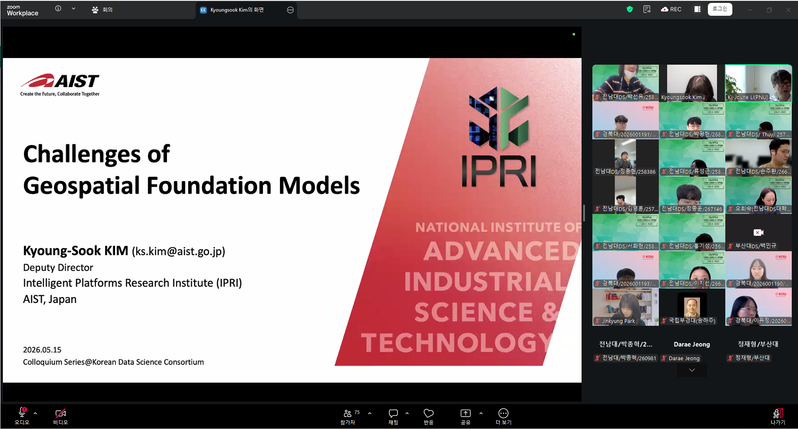Click the email ks.kim@aist.go.jp on slide
This screenshot has height=429, width=798.
pos(179,251)
